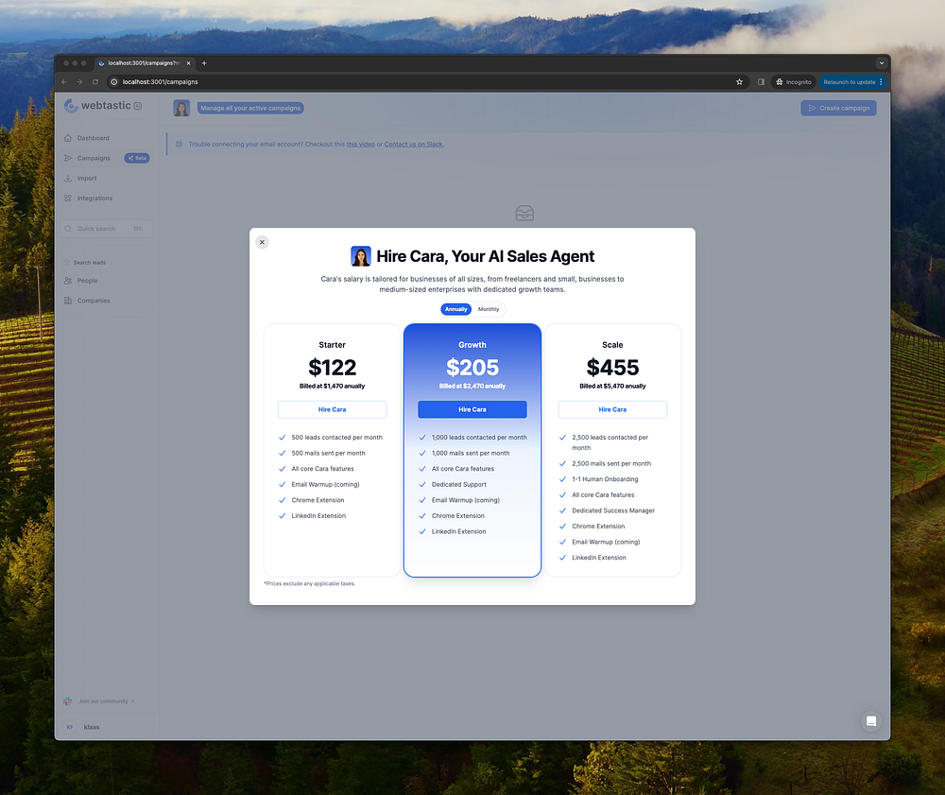Switch billing to Monthly
Image resolution: width=945 pixels, height=795 pixels.
click(x=489, y=309)
